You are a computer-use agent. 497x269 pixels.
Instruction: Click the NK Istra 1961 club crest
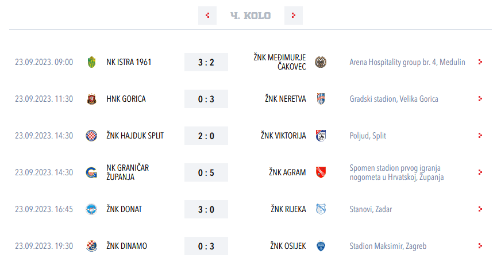click(91, 62)
